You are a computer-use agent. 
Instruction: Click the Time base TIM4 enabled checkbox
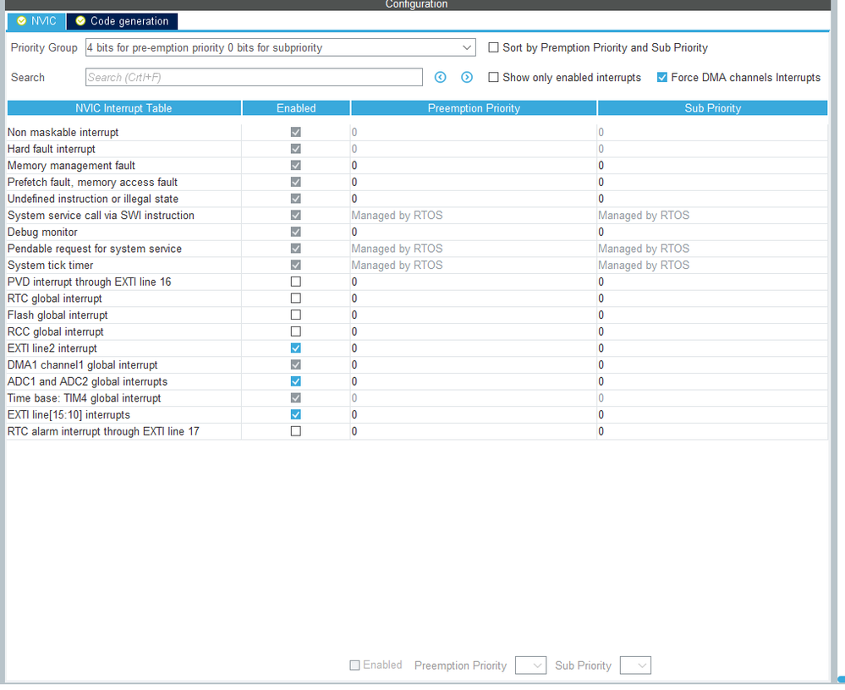click(x=296, y=398)
